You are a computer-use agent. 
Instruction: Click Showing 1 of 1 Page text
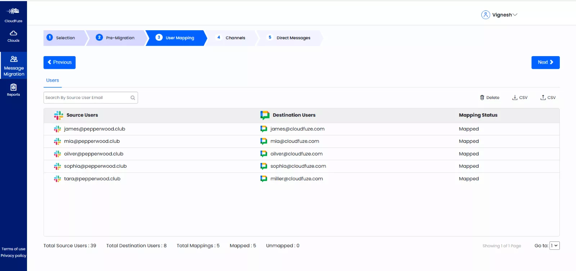point(502,246)
